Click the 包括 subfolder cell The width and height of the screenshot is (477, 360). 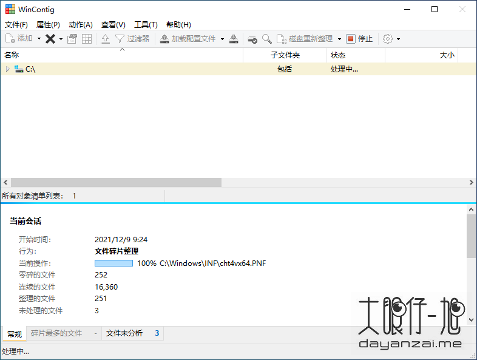coord(285,69)
